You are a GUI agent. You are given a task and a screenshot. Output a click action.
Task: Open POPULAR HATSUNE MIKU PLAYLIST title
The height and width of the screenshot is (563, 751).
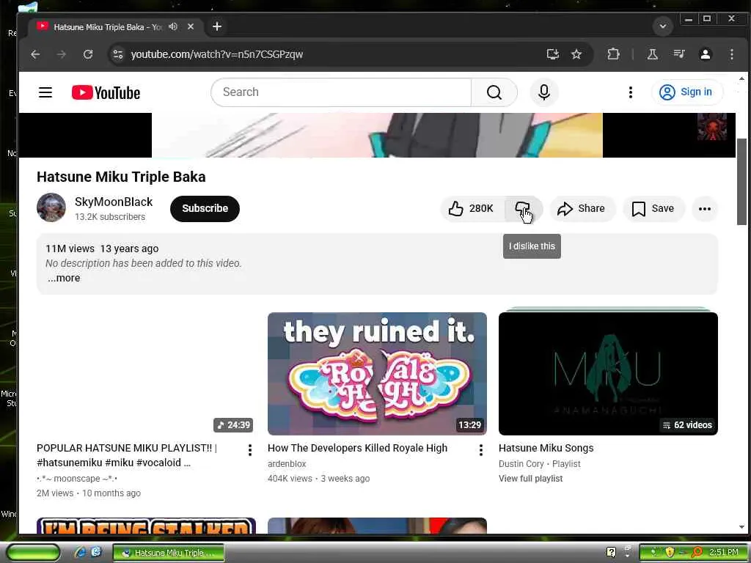pos(127,455)
